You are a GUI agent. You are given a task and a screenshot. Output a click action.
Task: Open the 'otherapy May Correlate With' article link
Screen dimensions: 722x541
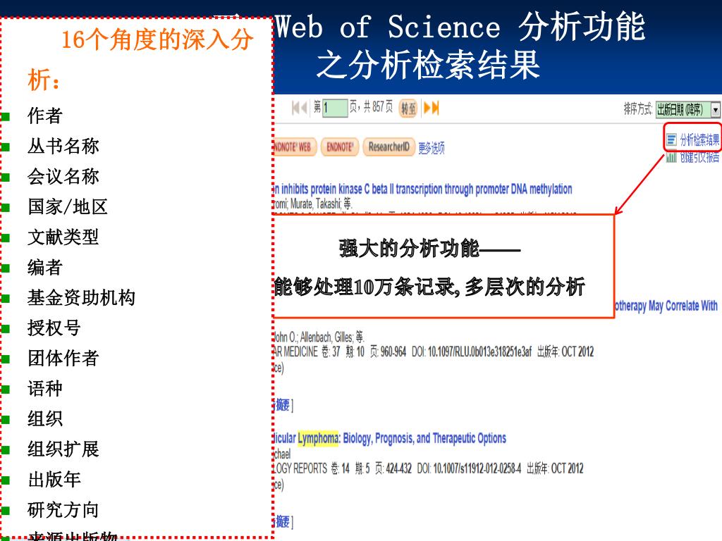pos(666,306)
